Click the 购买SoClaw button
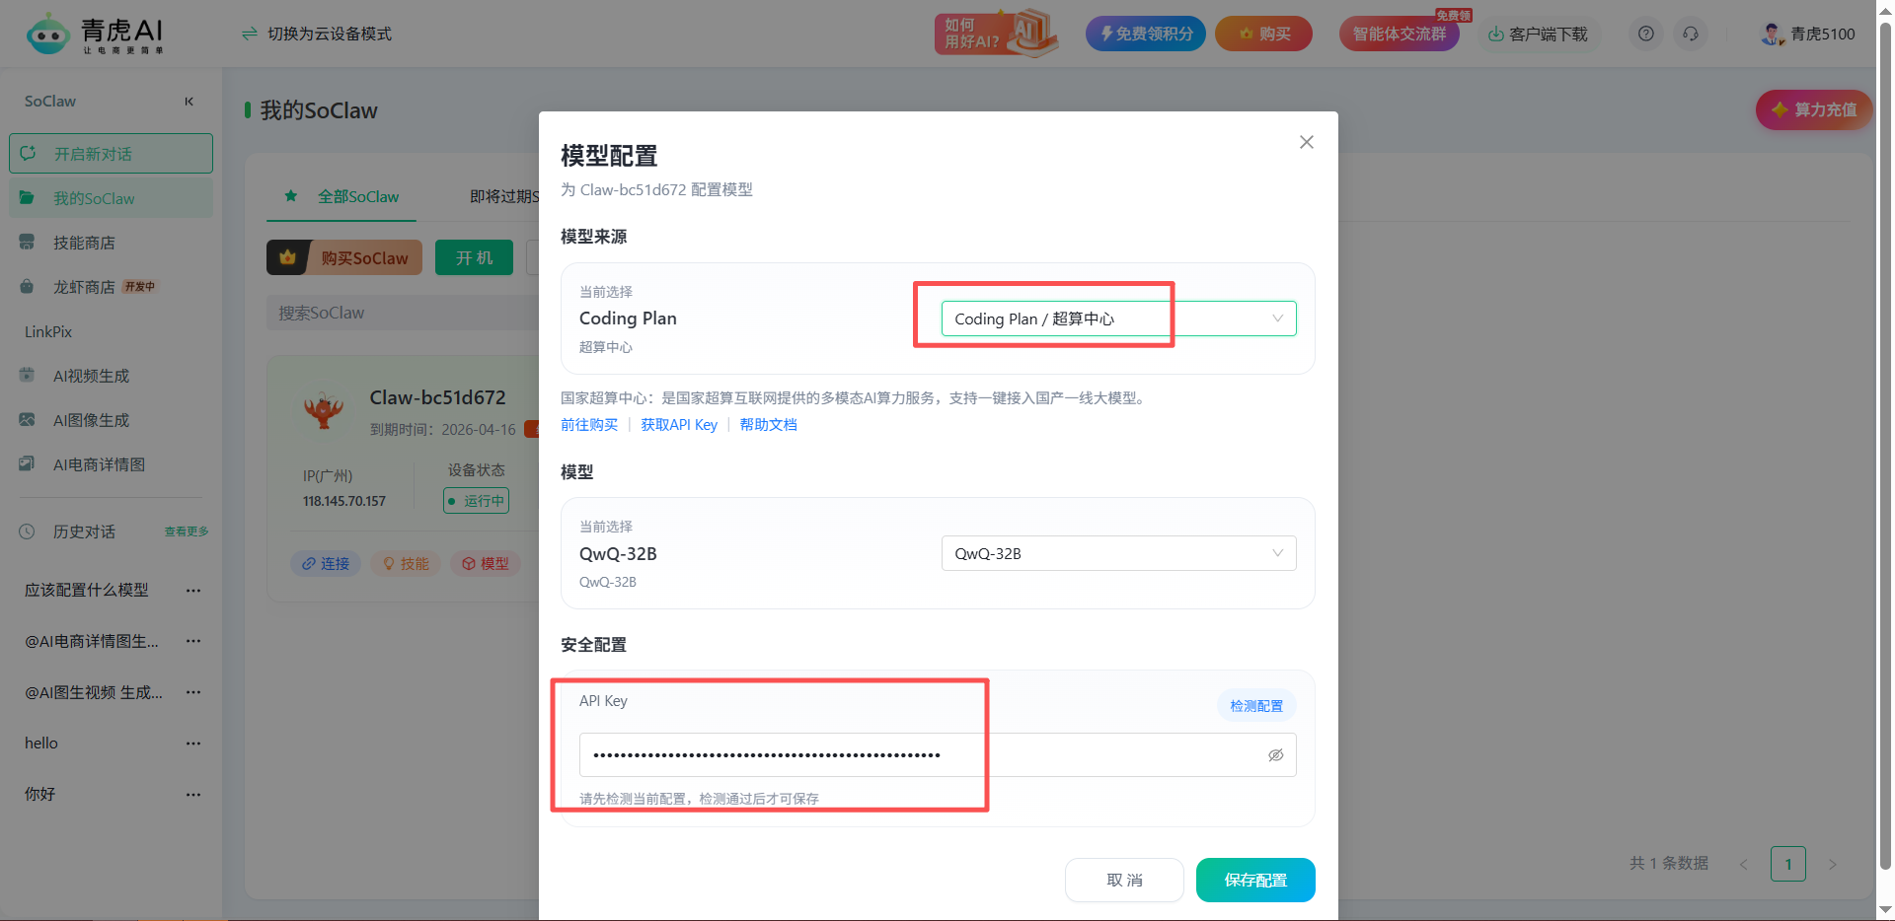The width and height of the screenshot is (1895, 921). (344, 257)
